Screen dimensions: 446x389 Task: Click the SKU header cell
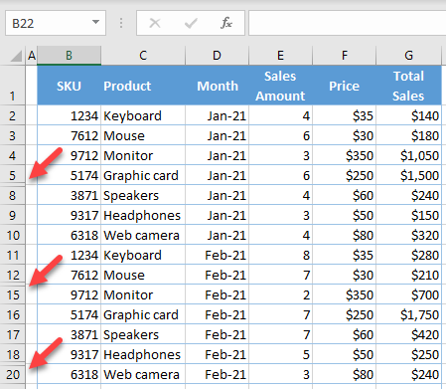[x=69, y=86]
